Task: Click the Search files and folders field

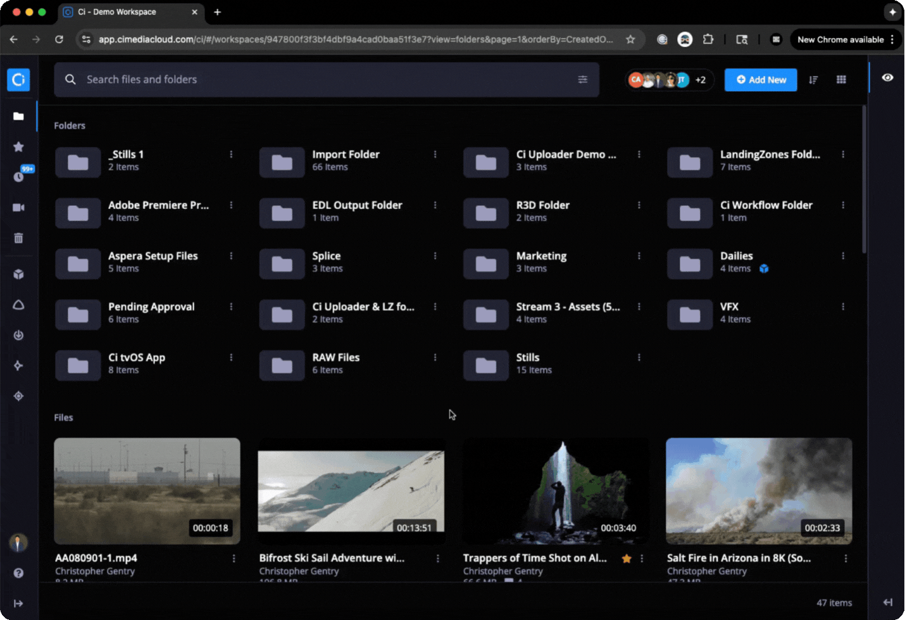Action: 327,80
